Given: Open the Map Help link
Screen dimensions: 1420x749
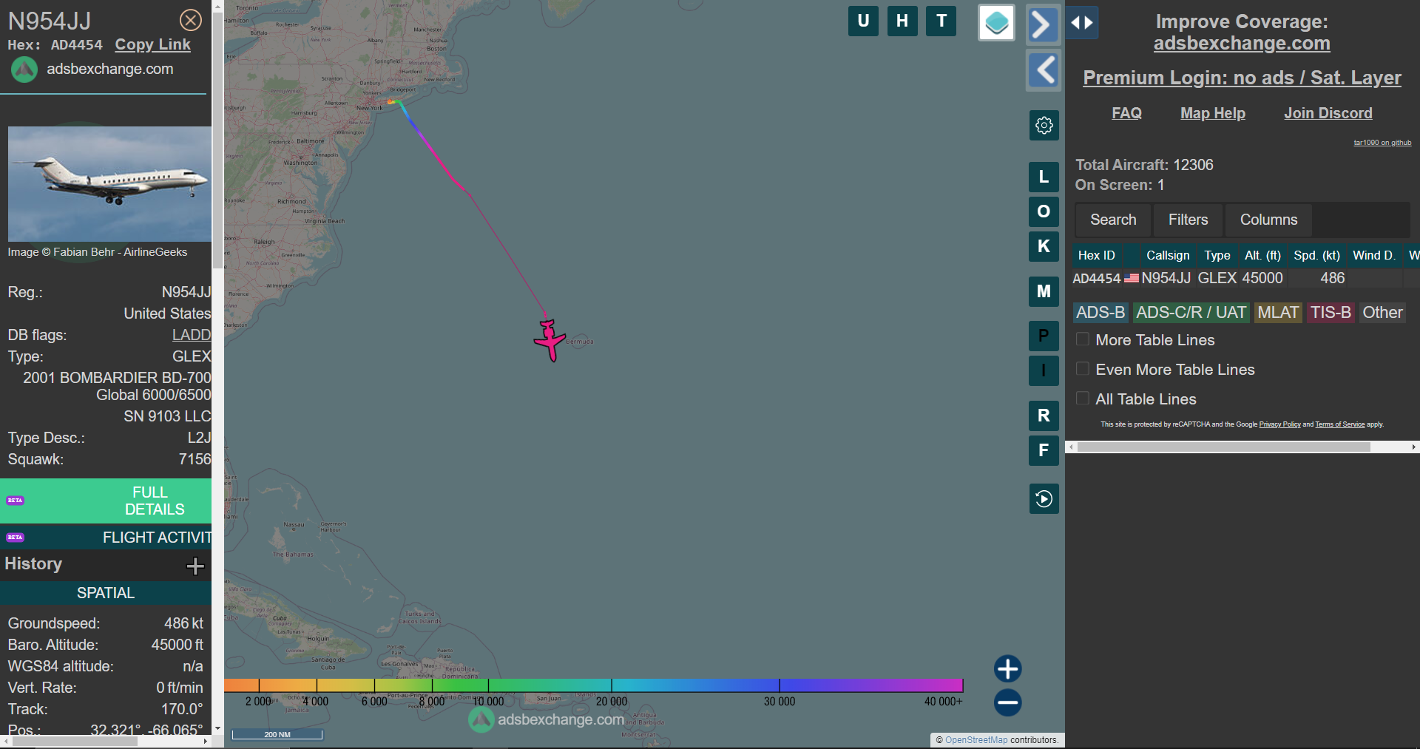Looking at the screenshot, I should (x=1213, y=113).
